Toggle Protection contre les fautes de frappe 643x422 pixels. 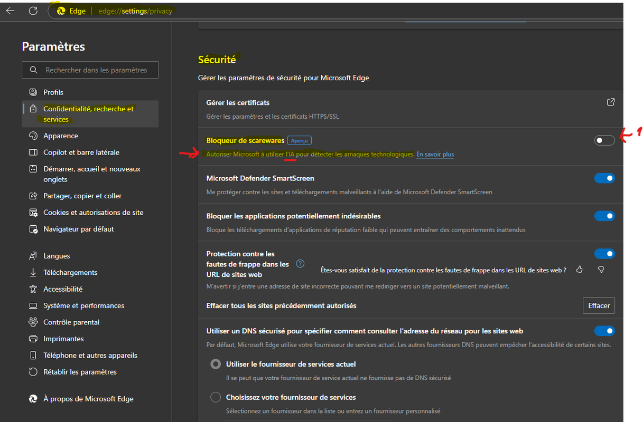pyautogui.click(x=604, y=254)
